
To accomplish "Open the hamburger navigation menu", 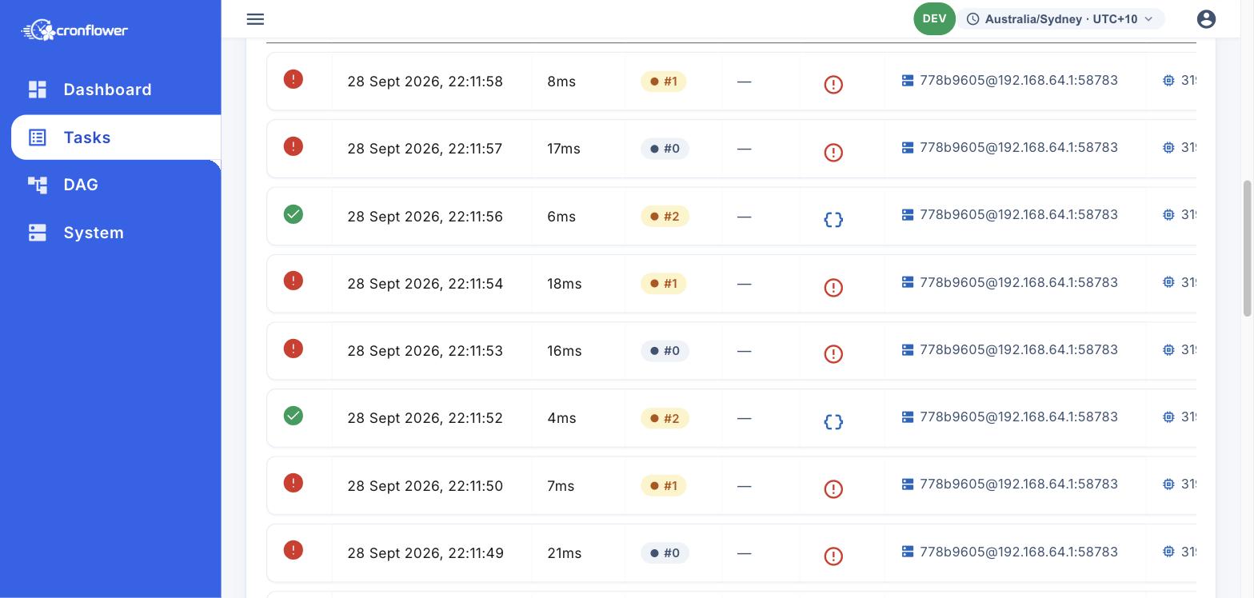I will click(255, 19).
